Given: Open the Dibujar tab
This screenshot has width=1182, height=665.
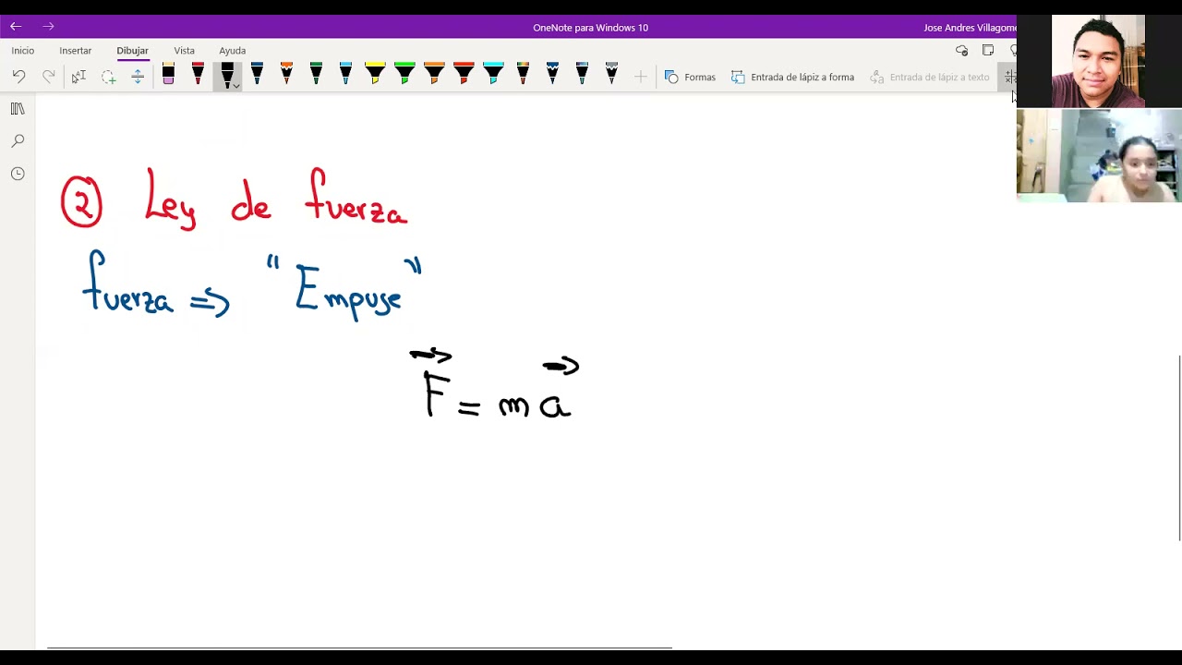Looking at the screenshot, I should pos(132,51).
